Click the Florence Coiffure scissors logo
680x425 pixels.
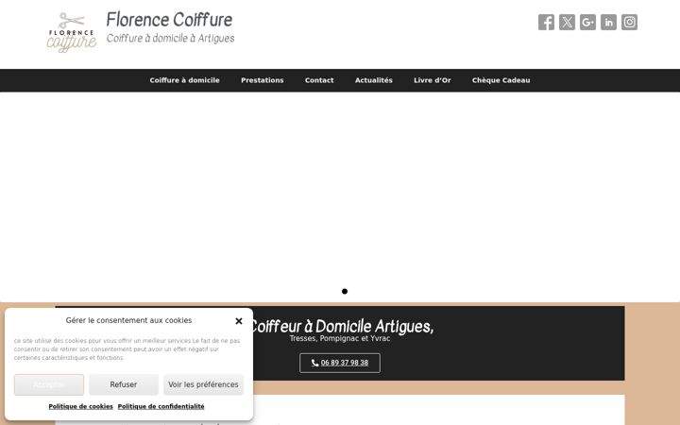(72, 32)
